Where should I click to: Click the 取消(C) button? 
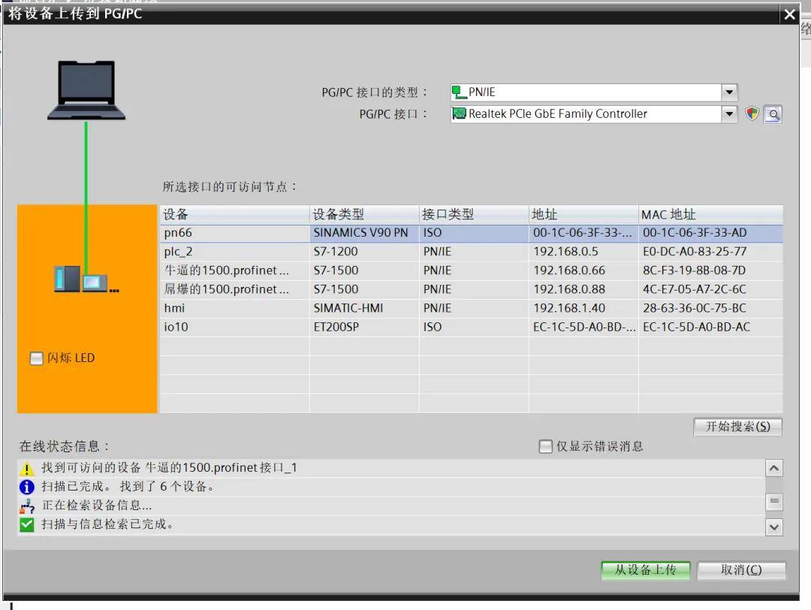(x=741, y=570)
